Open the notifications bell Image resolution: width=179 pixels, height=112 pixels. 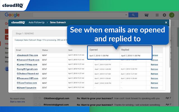tap(164, 15)
